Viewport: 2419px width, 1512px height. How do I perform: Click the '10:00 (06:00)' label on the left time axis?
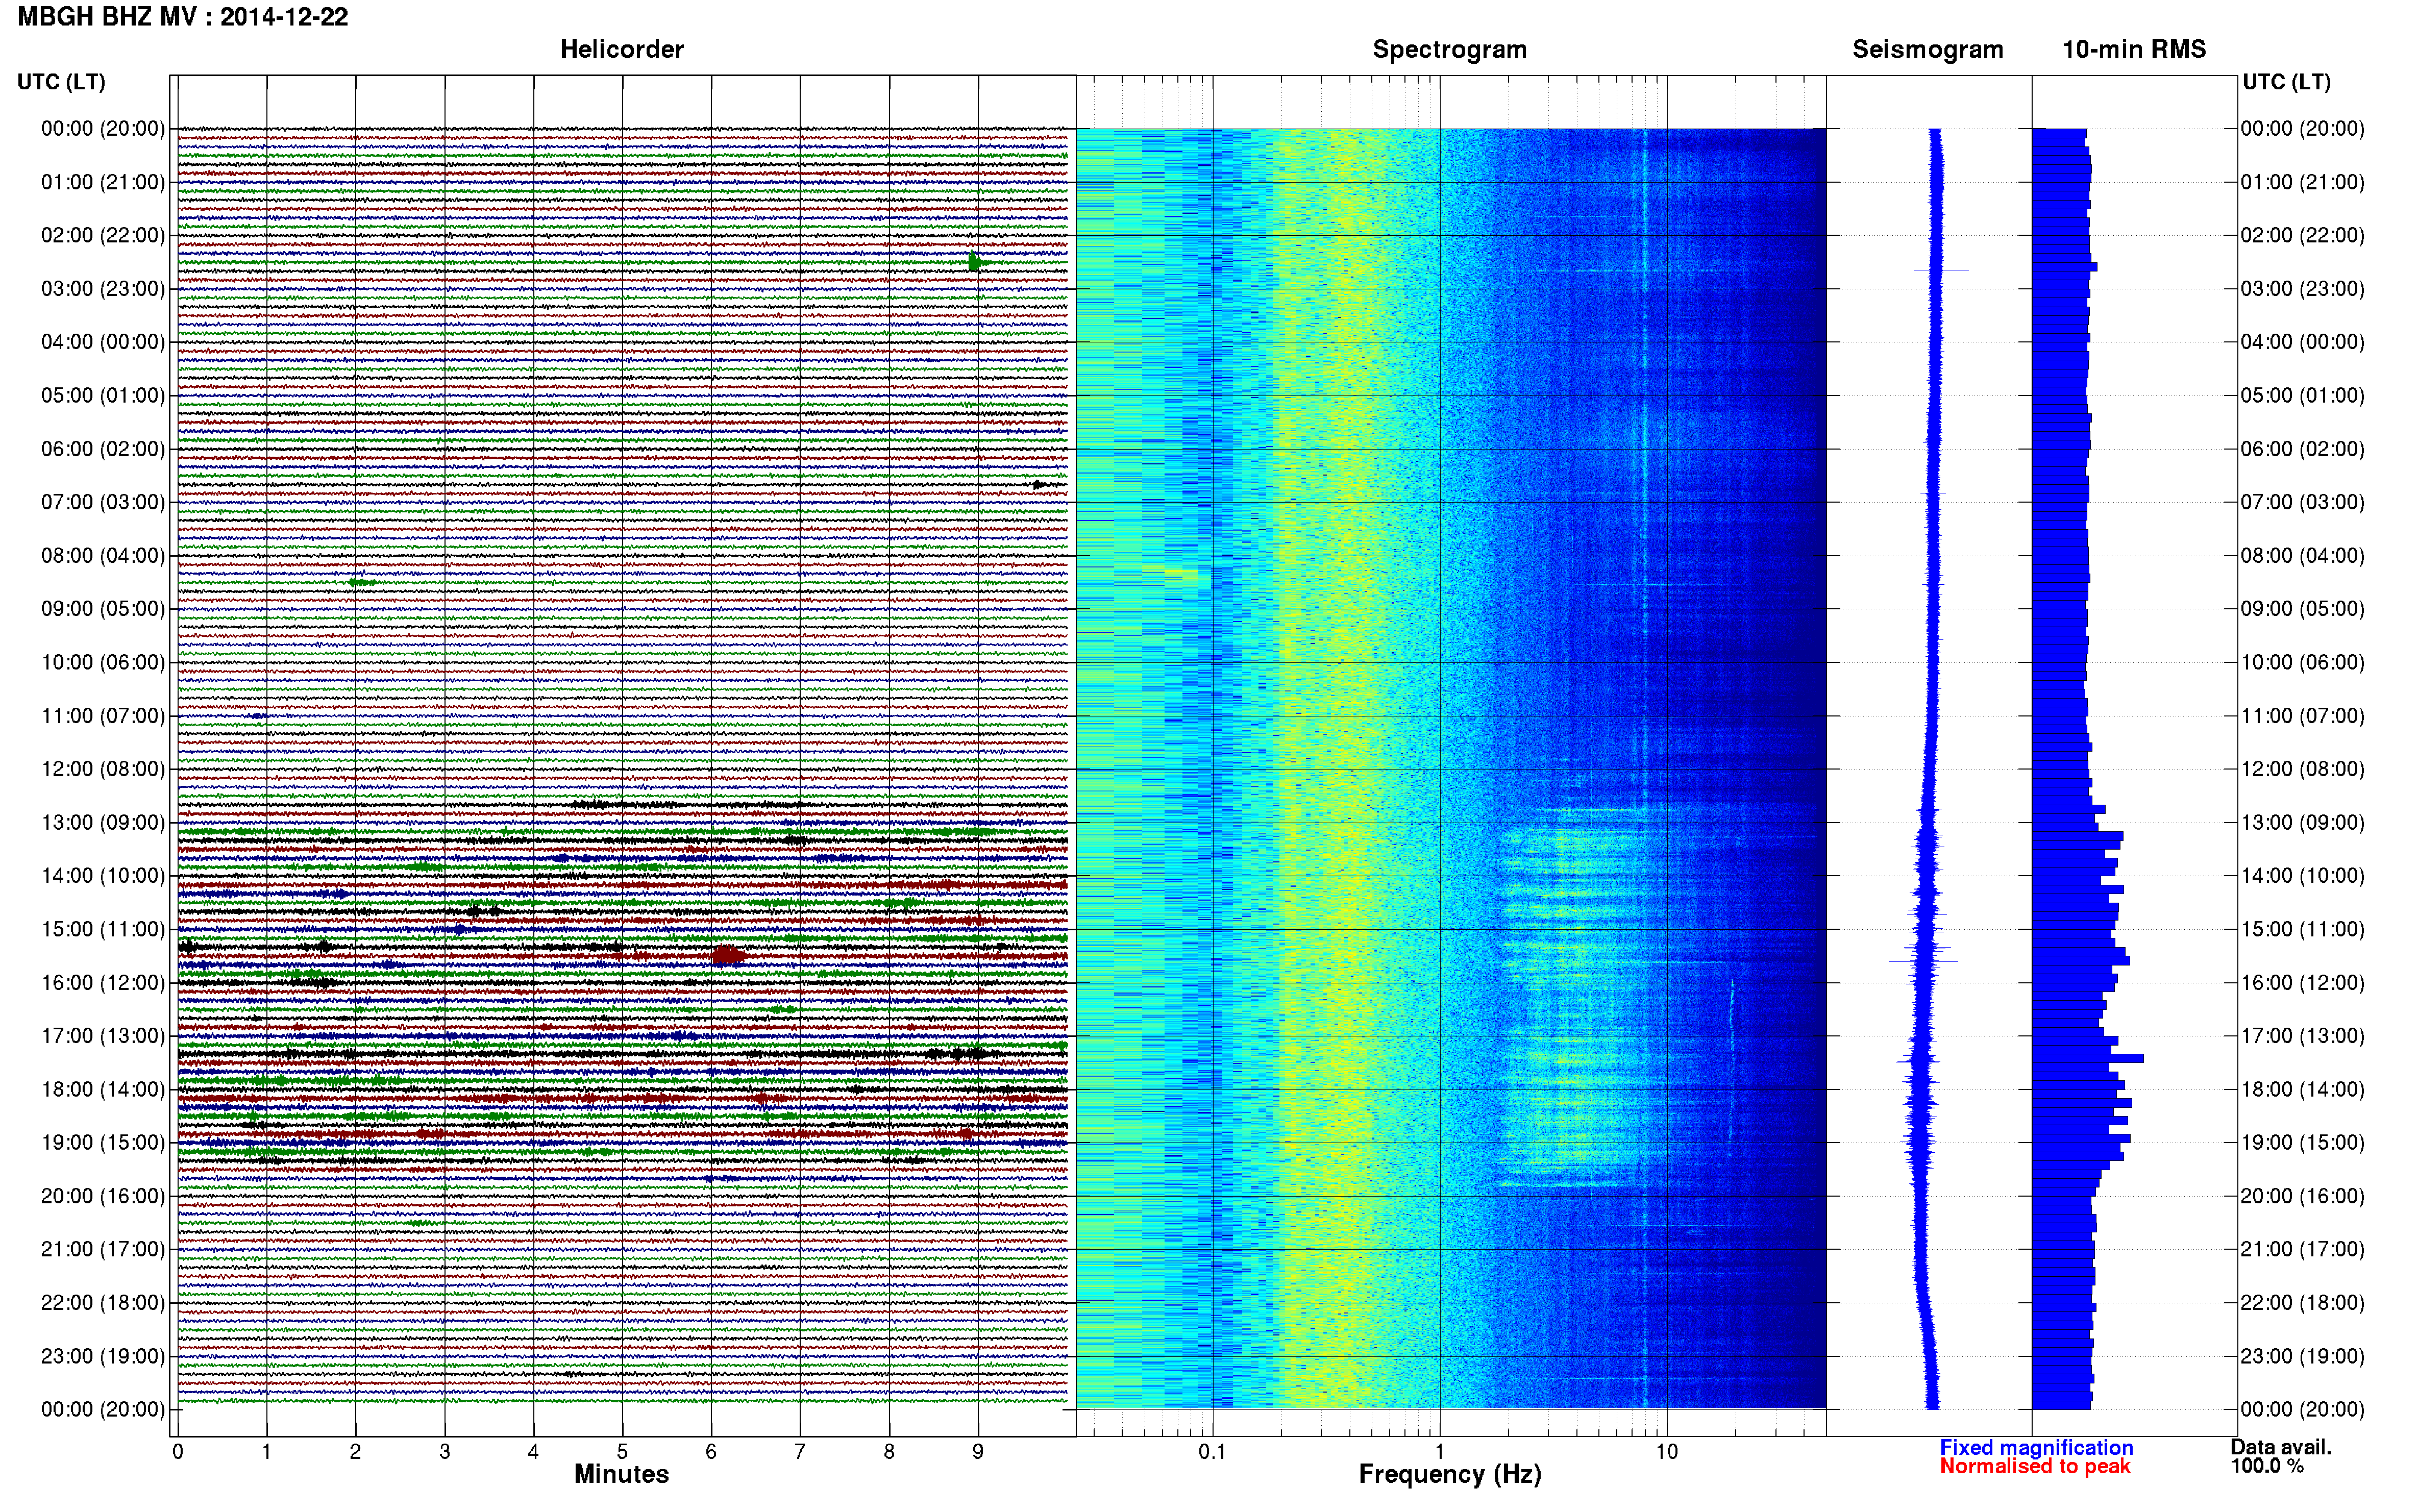point(103,662)
